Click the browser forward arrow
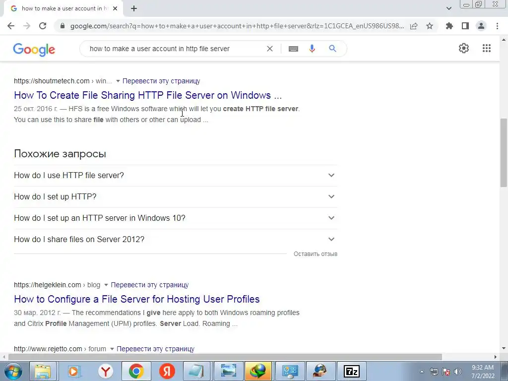Screen dimensions: 508x381 point(27,26)
